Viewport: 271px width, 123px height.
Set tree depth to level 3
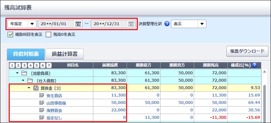click(x=25, y=65)
